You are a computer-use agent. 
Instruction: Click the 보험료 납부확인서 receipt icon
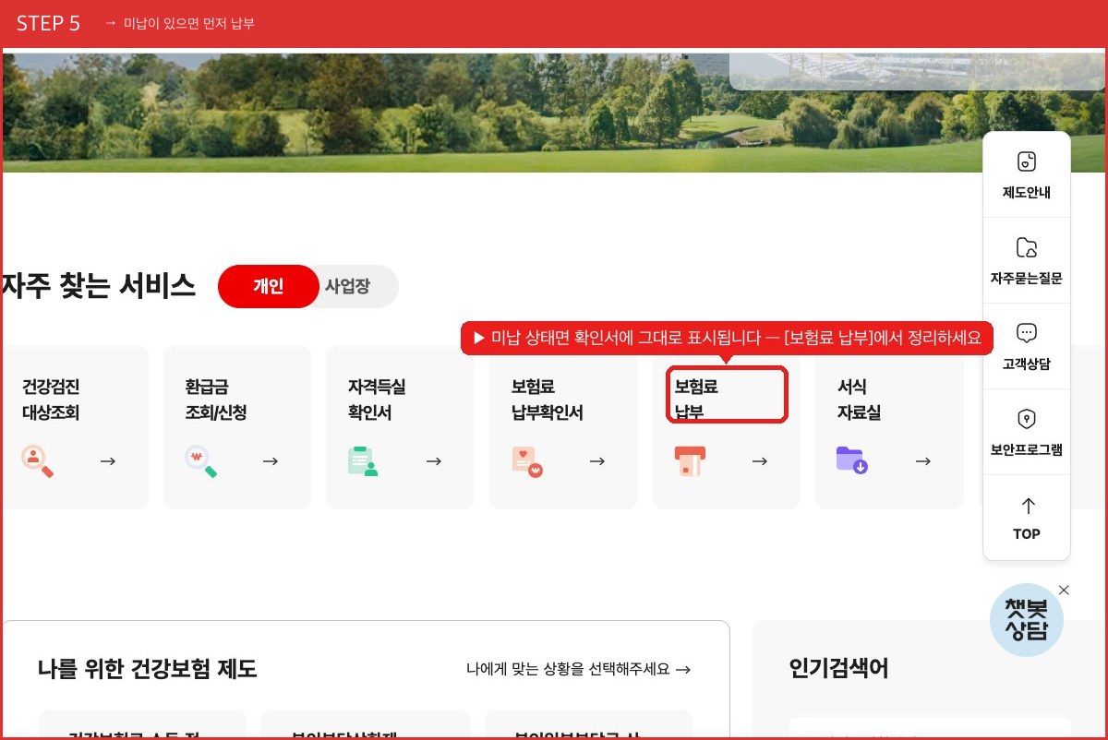click(x=526, y=460)
